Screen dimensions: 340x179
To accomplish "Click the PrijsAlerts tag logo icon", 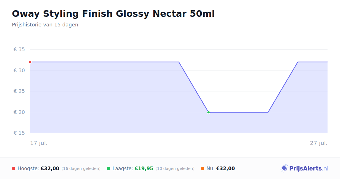I will click(x=284, y=168).
